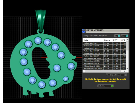138x103 pixels.
Task: Select the White Gold:9K PdW row
Action: pos(104,58)
